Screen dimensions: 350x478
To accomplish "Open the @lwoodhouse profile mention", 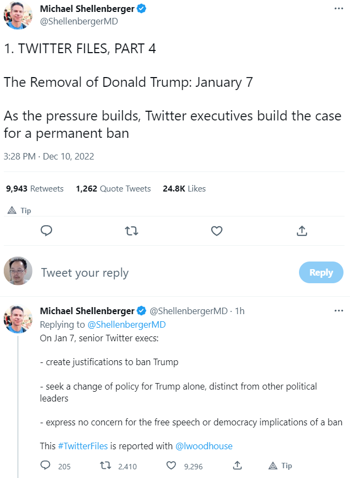I will (x=203, y=446).
